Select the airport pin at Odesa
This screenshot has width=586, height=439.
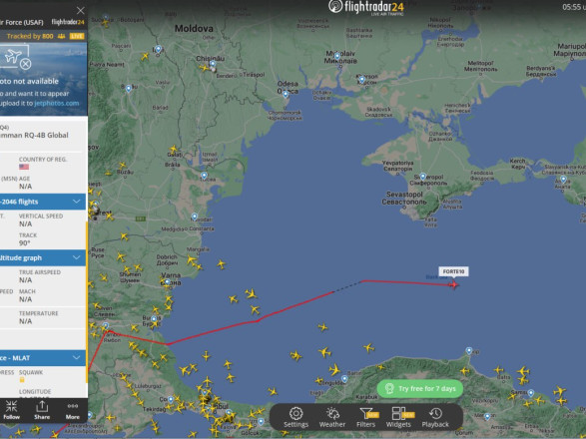286,94
